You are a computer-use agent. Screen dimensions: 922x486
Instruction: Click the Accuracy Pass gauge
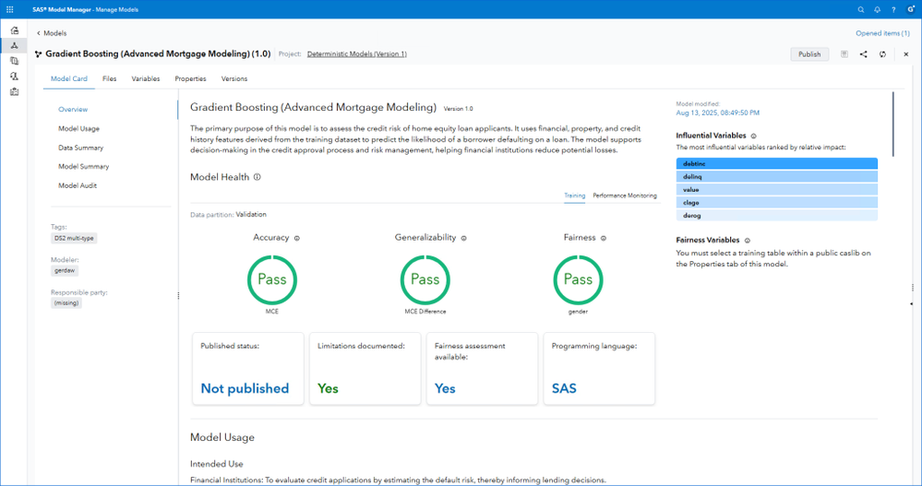click(272, 279)
